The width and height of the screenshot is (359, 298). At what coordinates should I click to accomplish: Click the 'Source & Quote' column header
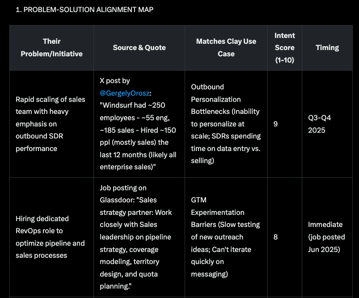tap(139, 48)
